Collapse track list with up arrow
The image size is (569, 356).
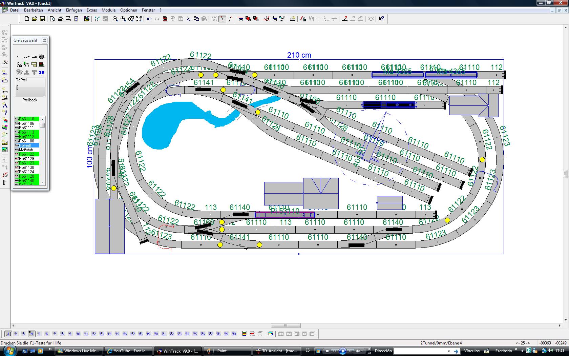[42, 119]
